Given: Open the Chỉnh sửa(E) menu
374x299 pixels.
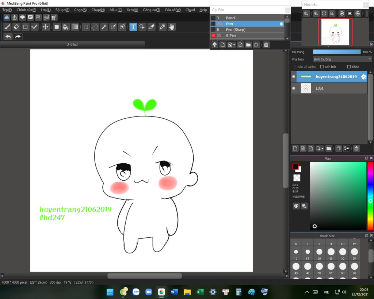Looking at the screenshot, I should [x=26, y=10].
